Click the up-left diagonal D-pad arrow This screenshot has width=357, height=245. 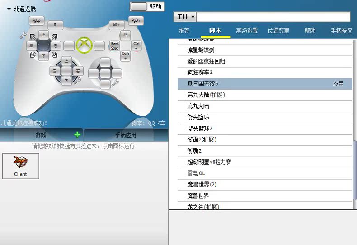(x=33, y=36)
